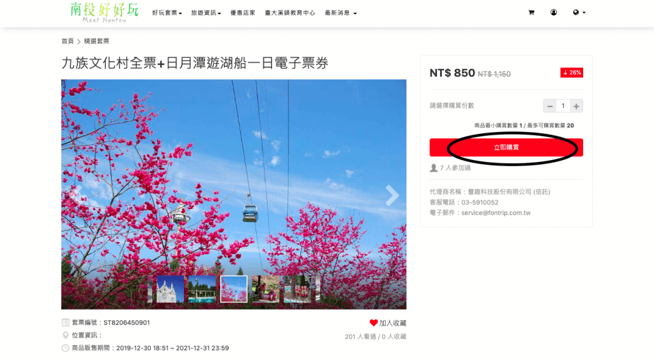Click the quantity input field

coord(563,107)
